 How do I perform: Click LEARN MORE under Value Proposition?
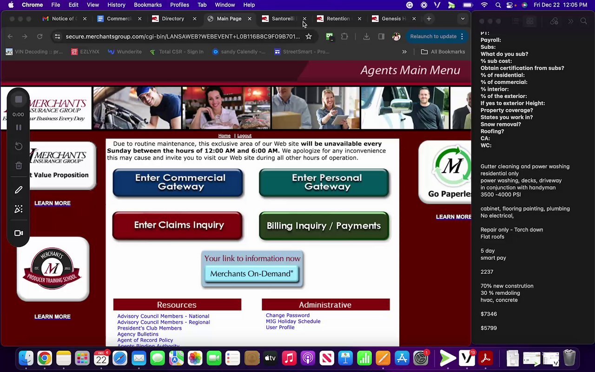tap(53, 203)
